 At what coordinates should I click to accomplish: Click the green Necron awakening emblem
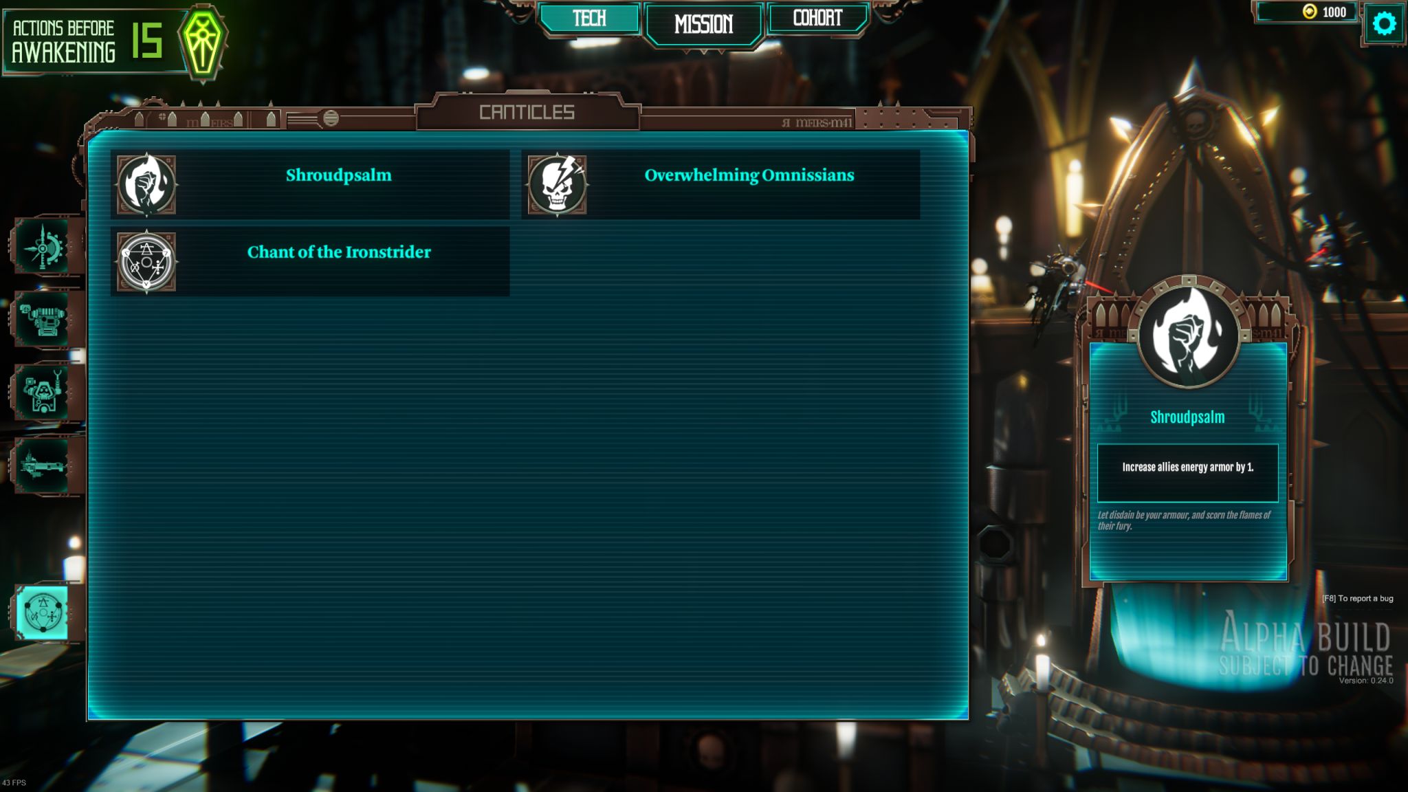point(203,43)
